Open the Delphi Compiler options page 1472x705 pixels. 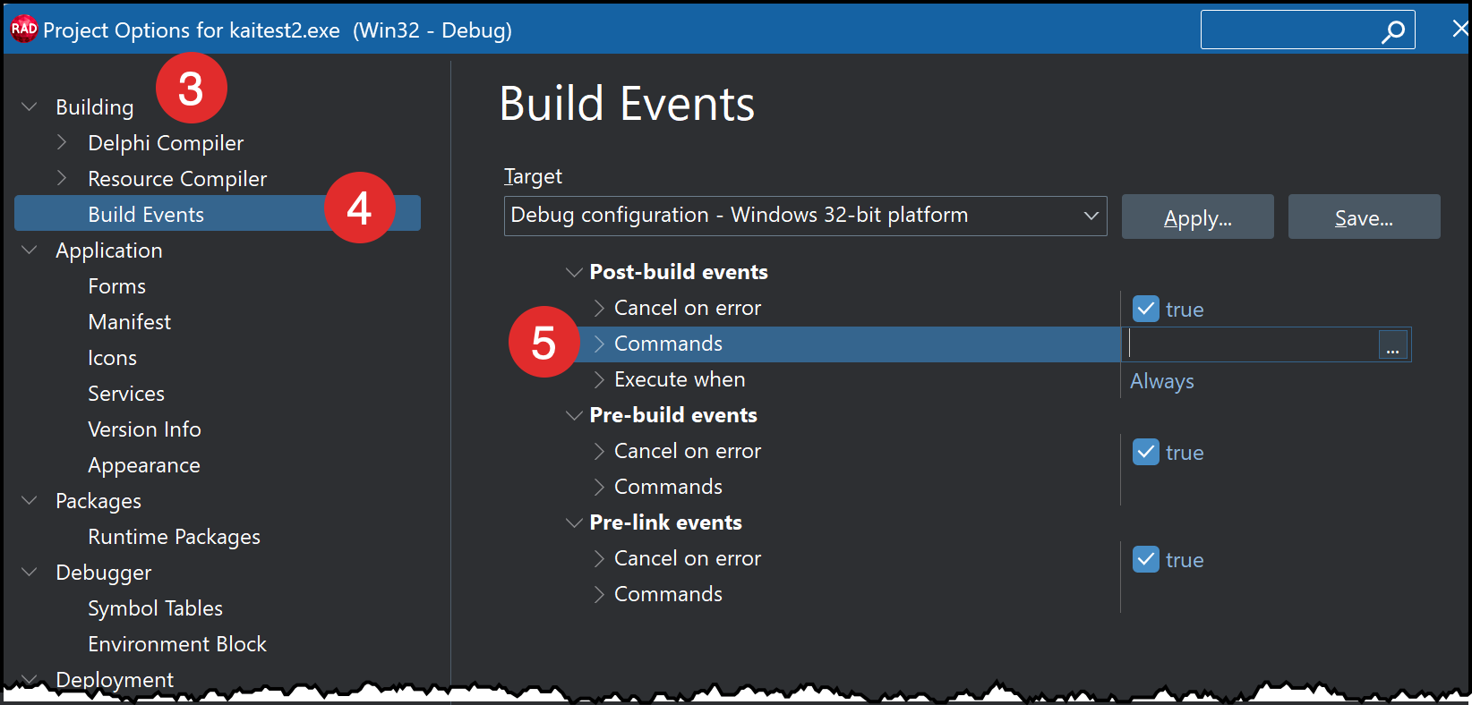coord(166,143)
